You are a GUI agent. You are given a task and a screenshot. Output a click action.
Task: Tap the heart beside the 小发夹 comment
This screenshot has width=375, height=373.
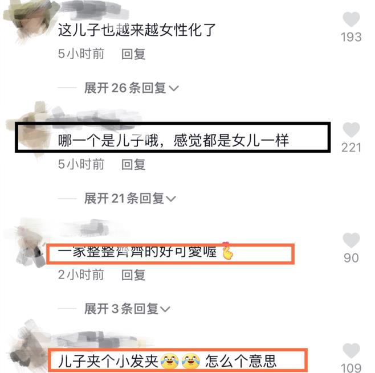tap(351, 351)
